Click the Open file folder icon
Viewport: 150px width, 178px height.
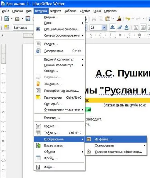[17, 19]
